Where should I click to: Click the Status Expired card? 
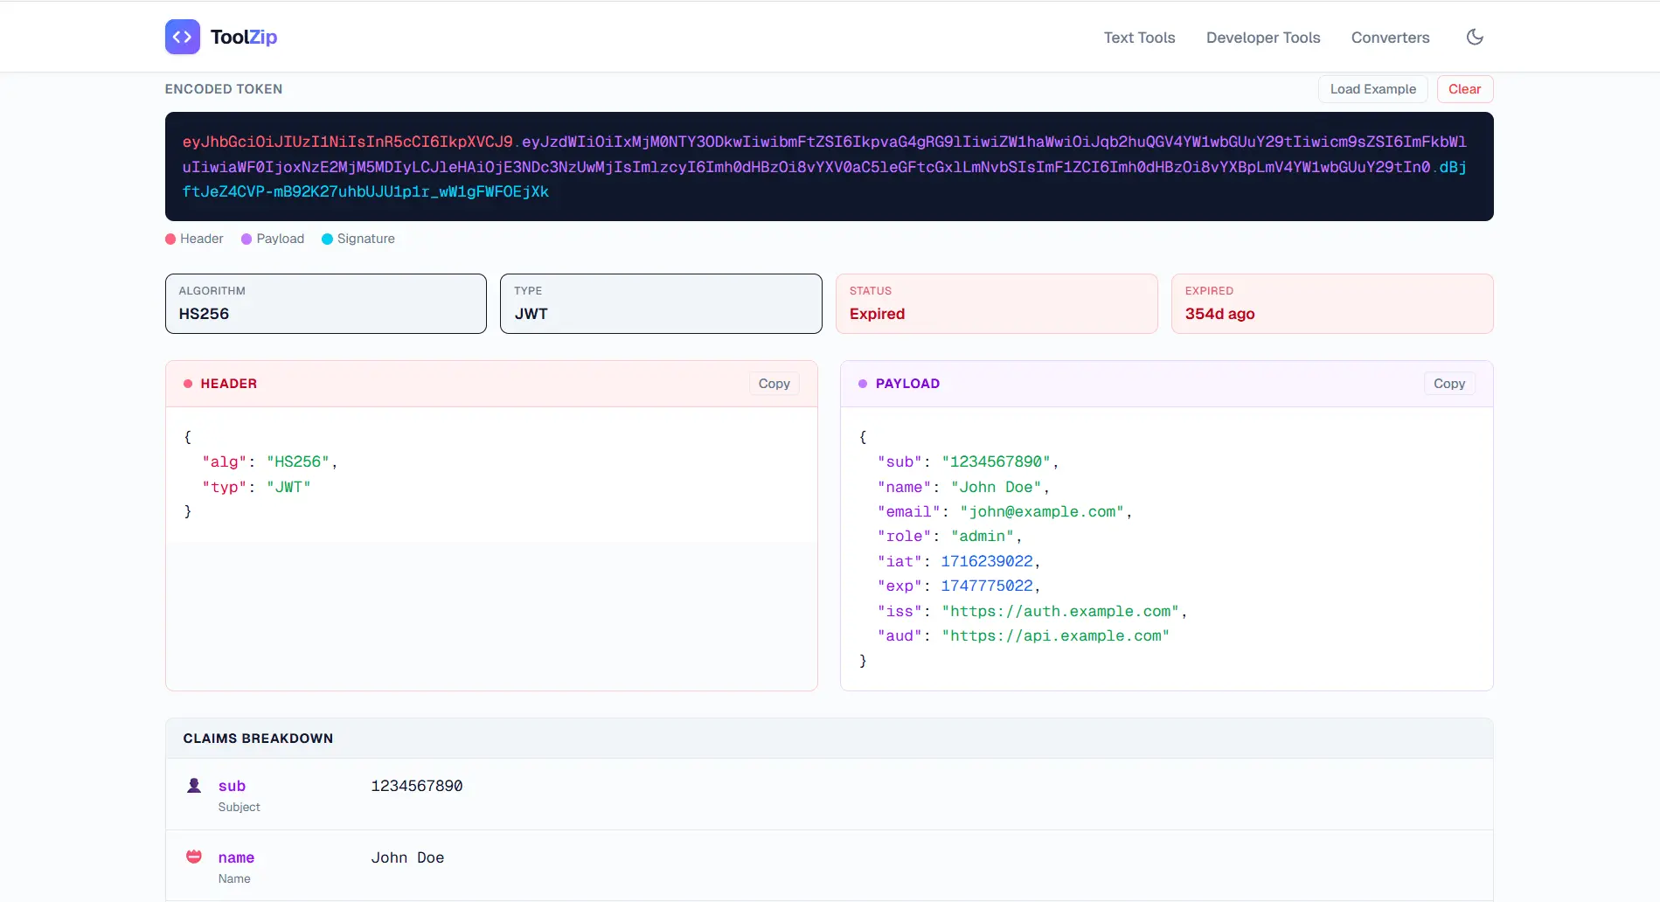997,303
